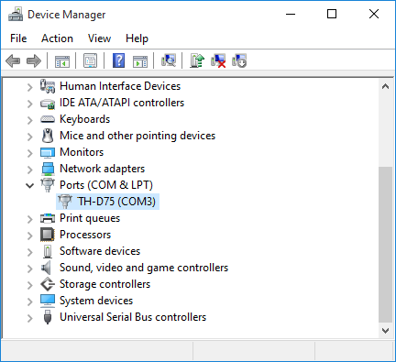Expand Mice and other pointing devices
The width and height of the screenshot is (396, 362).
click(29, 137)
